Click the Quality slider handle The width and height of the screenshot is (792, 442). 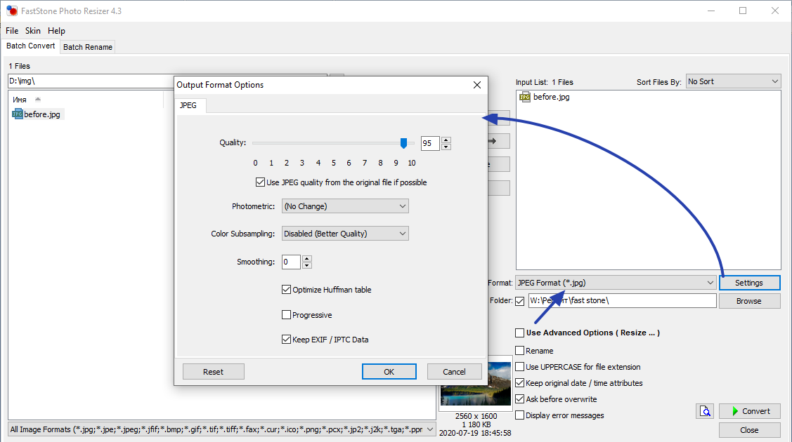(x=403, y=143)
